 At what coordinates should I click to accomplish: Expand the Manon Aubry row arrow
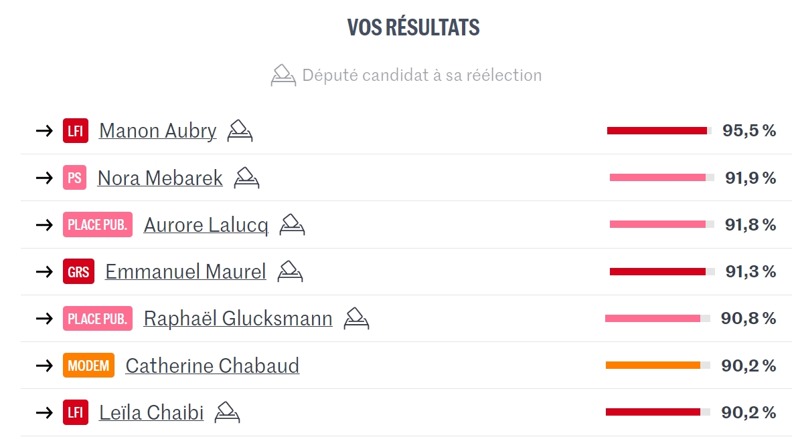click(x=44, y=131)
